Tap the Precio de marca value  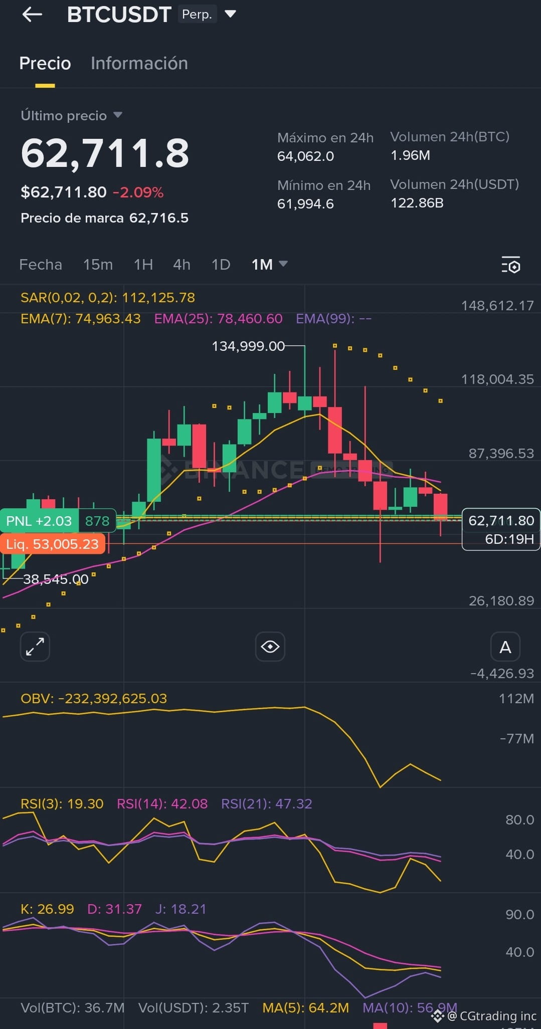(159, 218)
